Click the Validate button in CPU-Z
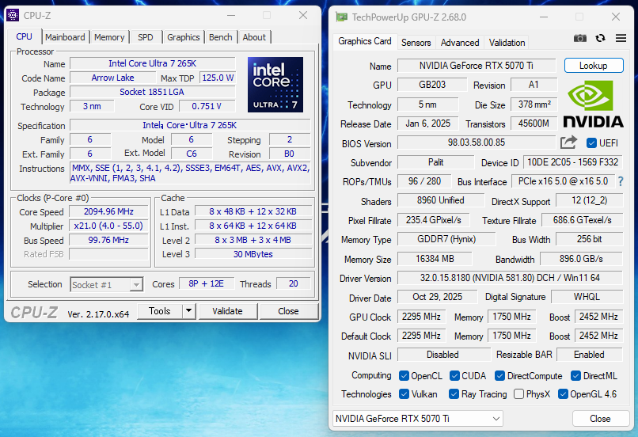The height and width of the screenshot is (437, 638). (x=227, y=311)
